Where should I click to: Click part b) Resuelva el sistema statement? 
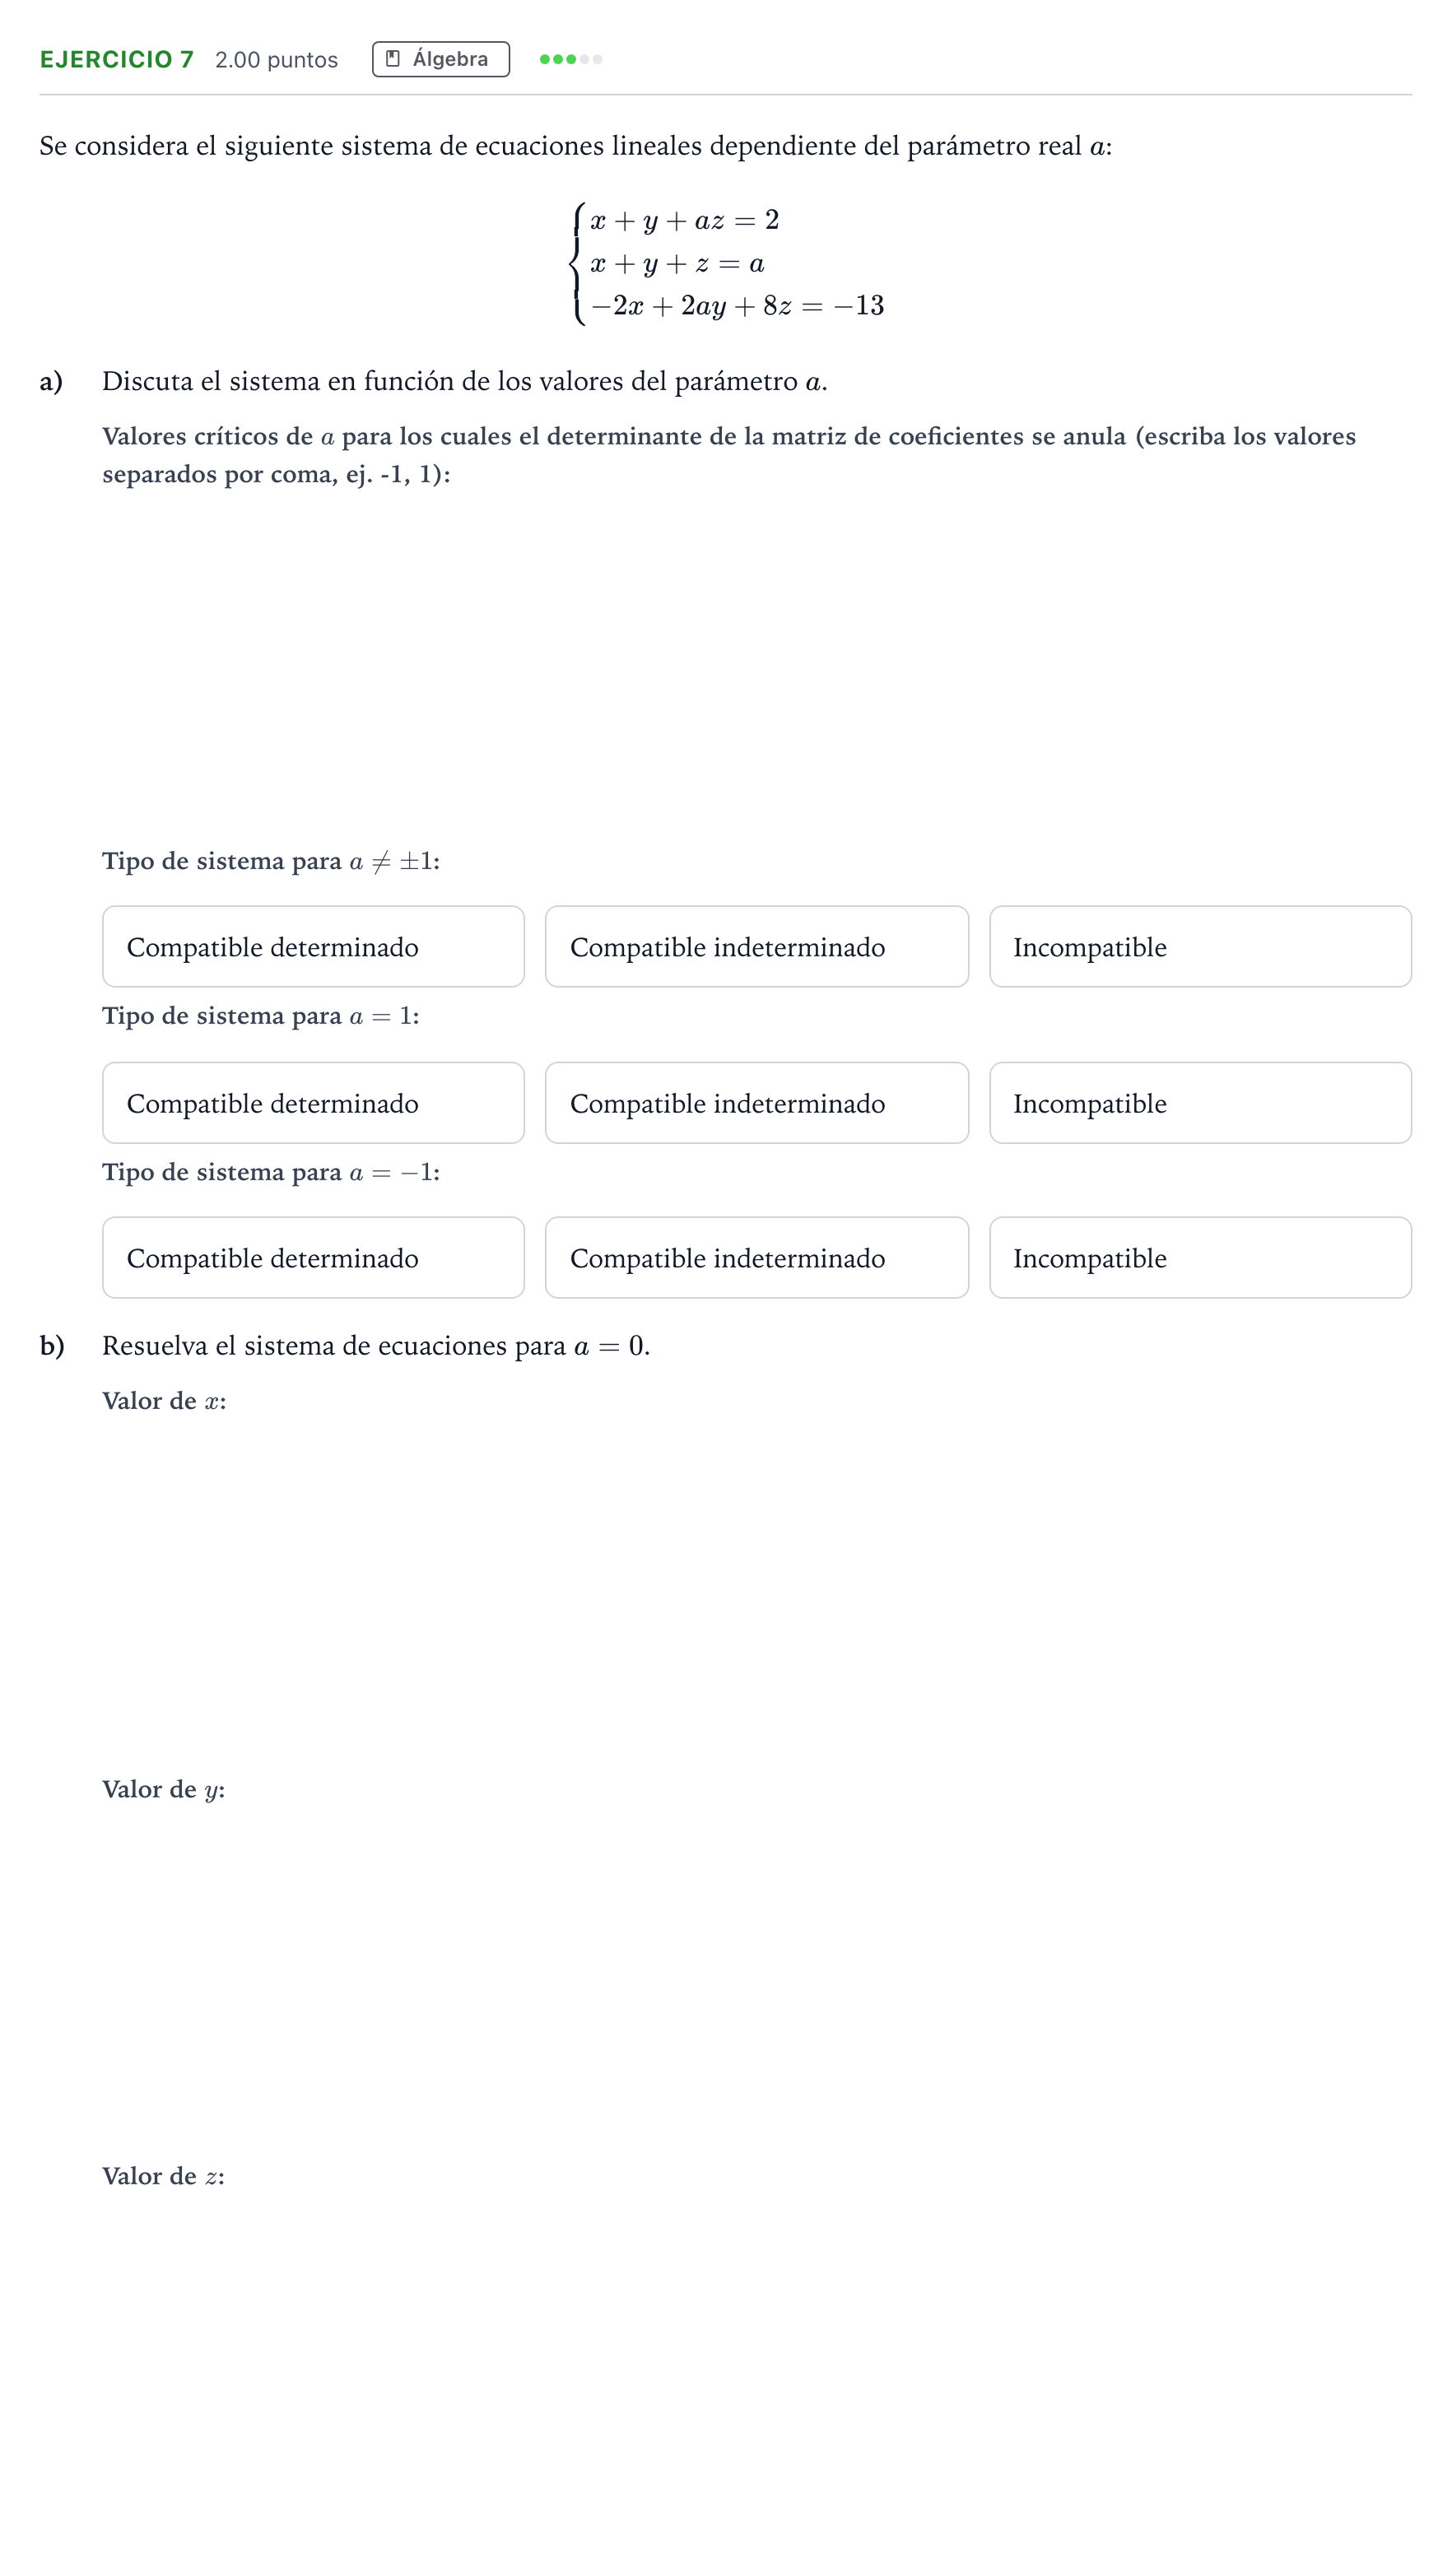coord(376,1345)
